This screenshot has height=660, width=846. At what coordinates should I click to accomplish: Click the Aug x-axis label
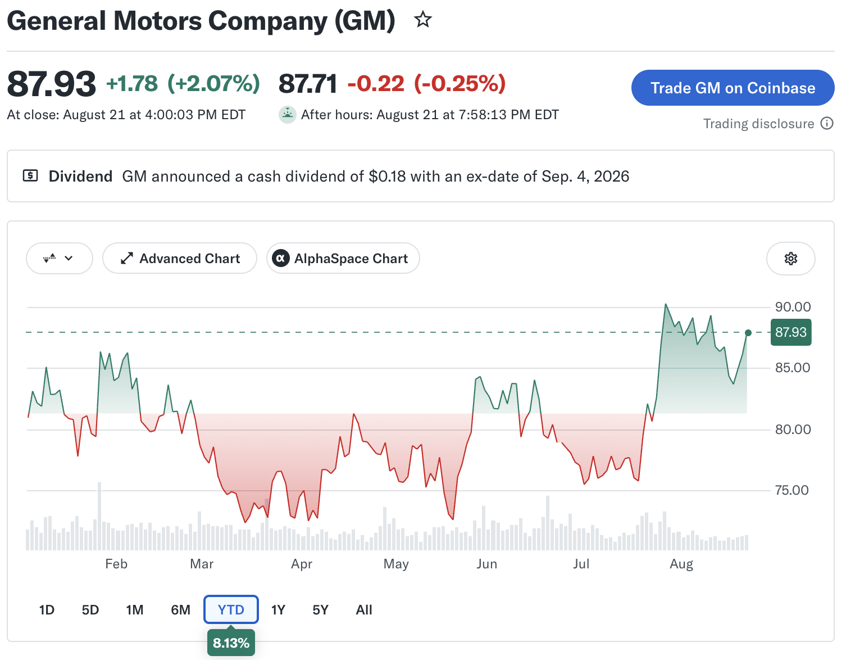681,564
